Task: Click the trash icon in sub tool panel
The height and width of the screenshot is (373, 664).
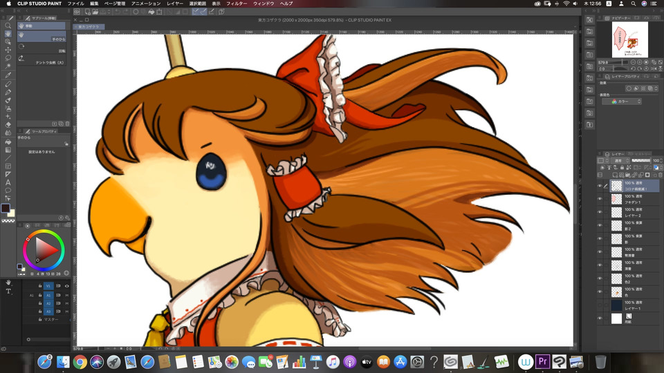Action: pos(67,124)
